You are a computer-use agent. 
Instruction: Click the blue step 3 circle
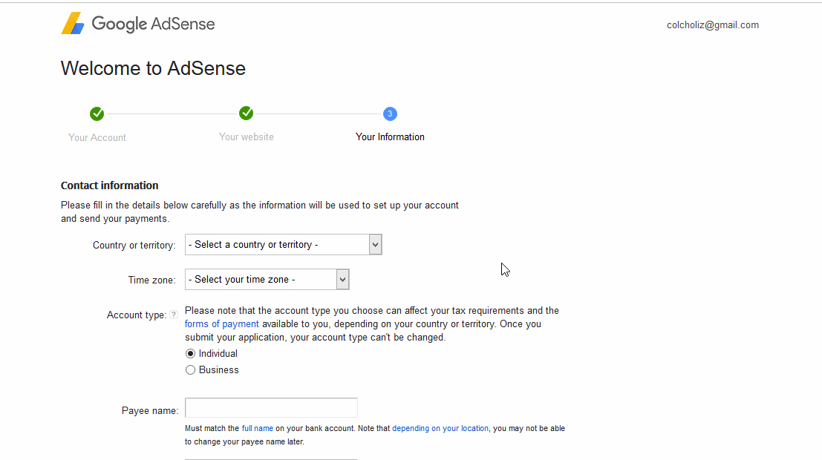(x=390, y=114)
